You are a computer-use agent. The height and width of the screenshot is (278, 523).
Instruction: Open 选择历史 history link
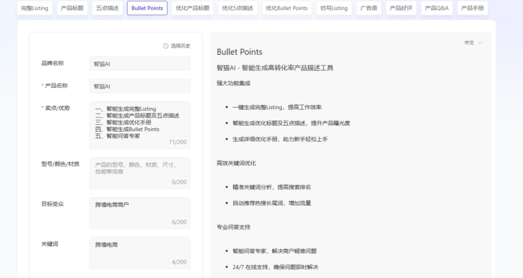(x=181, y=46)
